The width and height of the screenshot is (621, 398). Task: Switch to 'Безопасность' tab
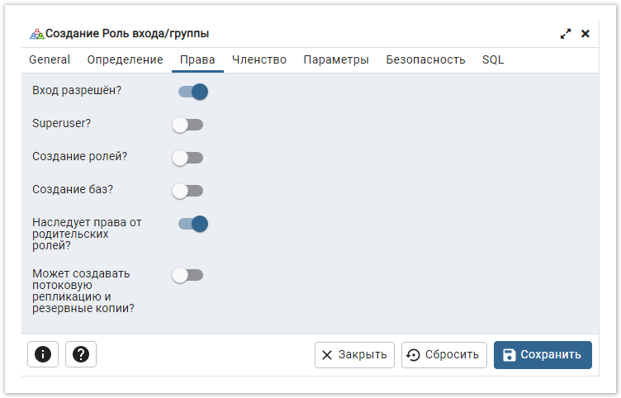[x=425, y=59]
